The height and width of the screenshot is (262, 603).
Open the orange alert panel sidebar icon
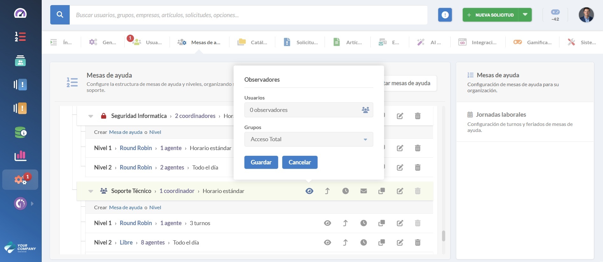pyautogui.click(x=20, y=108)
